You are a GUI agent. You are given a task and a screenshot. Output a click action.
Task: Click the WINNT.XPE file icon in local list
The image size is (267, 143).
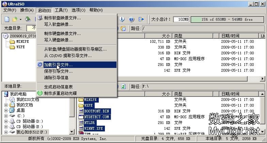81,128
